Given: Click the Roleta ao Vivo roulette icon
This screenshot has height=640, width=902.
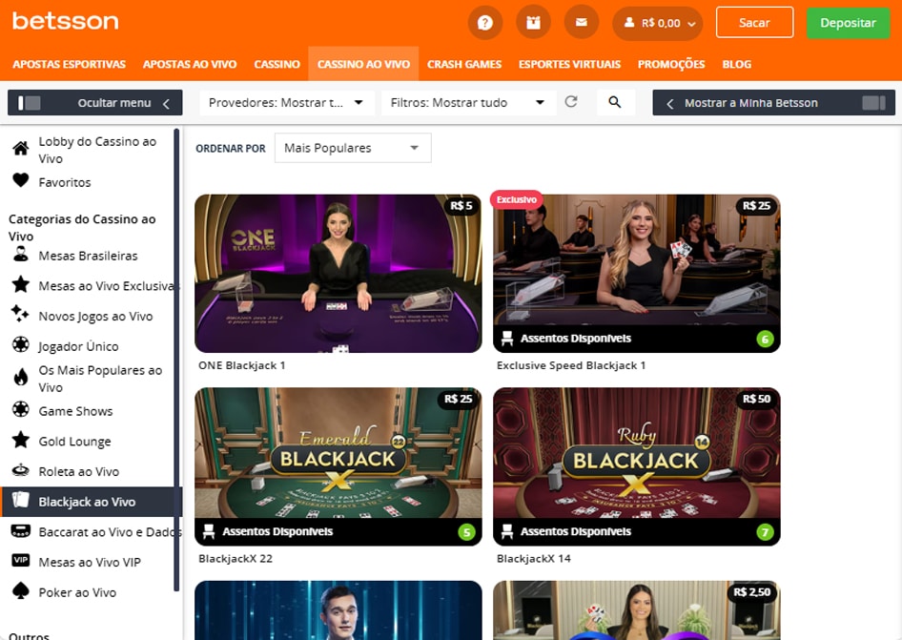Looking at the screenshot, I should click(x=23, y=471).
